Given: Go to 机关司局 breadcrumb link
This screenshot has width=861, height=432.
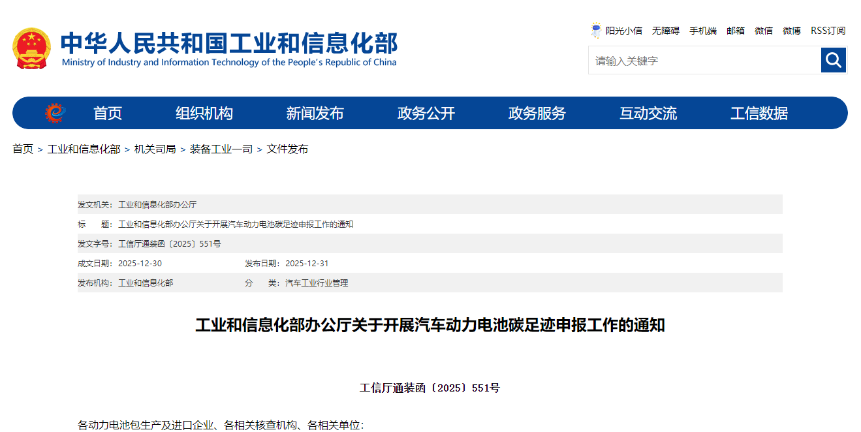Looking at the screenshot, I should pos(155,149).
